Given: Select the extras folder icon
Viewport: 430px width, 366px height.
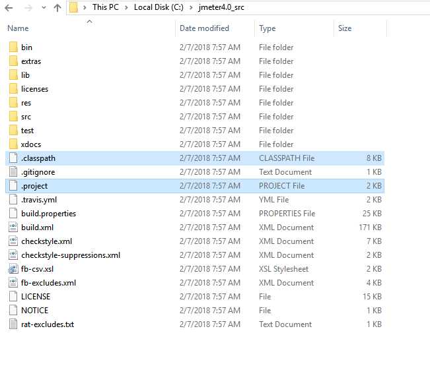Looking at the screenshot, I should click(13, 61).
